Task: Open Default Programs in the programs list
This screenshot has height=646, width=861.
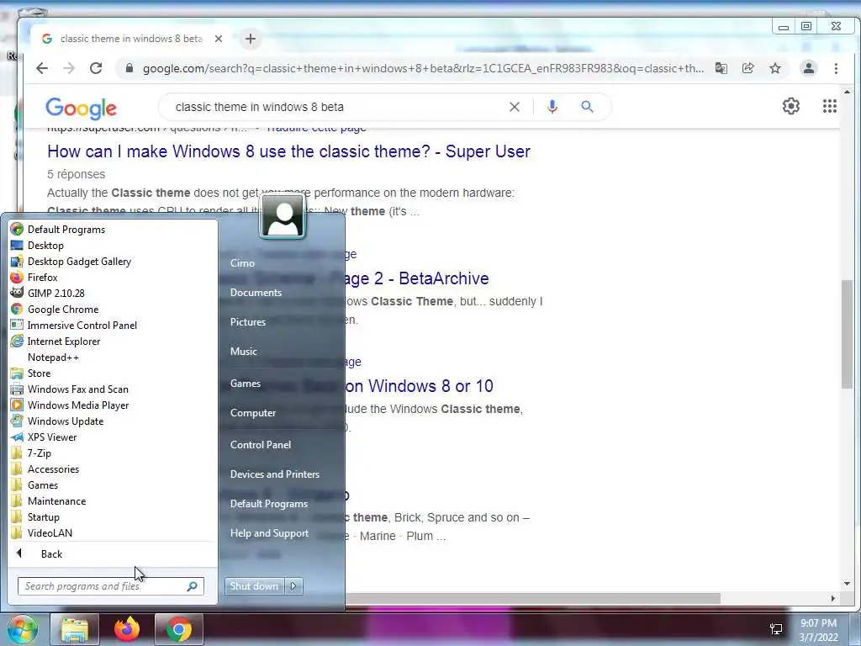Action: click(66, 230)
